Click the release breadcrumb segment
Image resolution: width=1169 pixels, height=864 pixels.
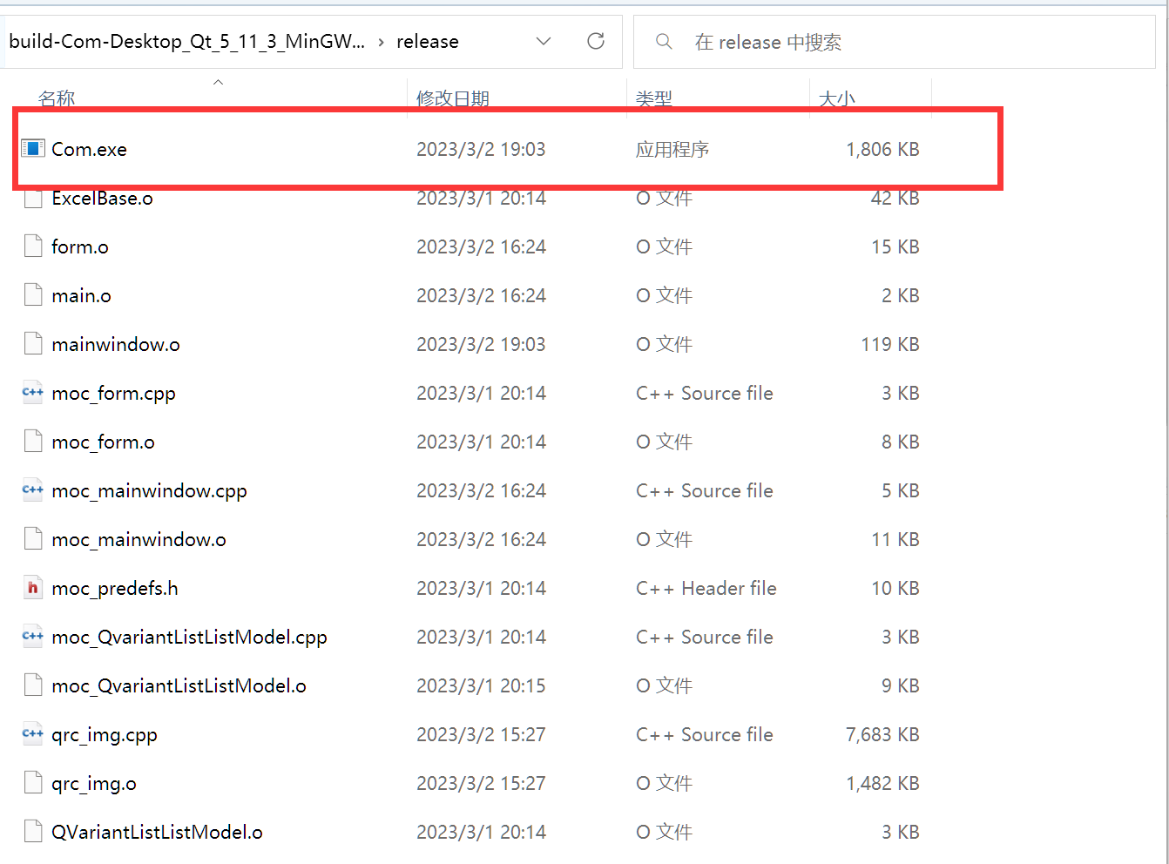tap(427, 41)
